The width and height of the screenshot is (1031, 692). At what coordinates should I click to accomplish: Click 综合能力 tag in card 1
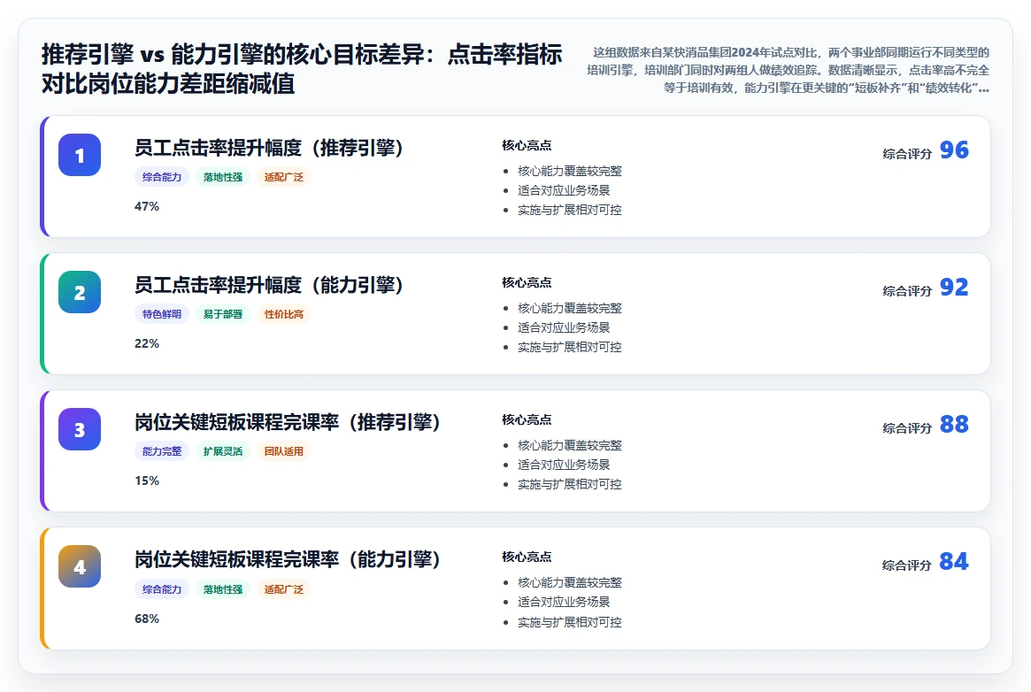(x=162, y=177)
